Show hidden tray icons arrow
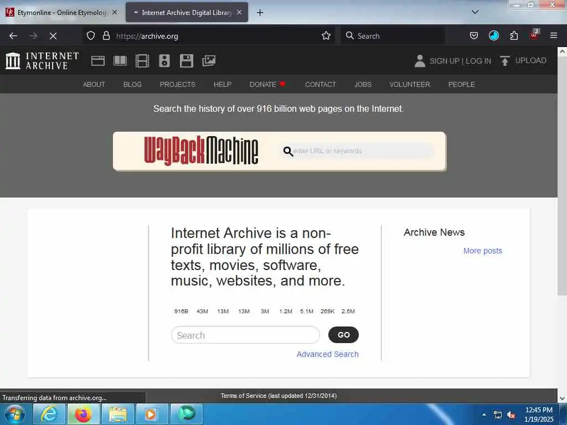This screenshot has height=425, width=567. click(484, 414)
